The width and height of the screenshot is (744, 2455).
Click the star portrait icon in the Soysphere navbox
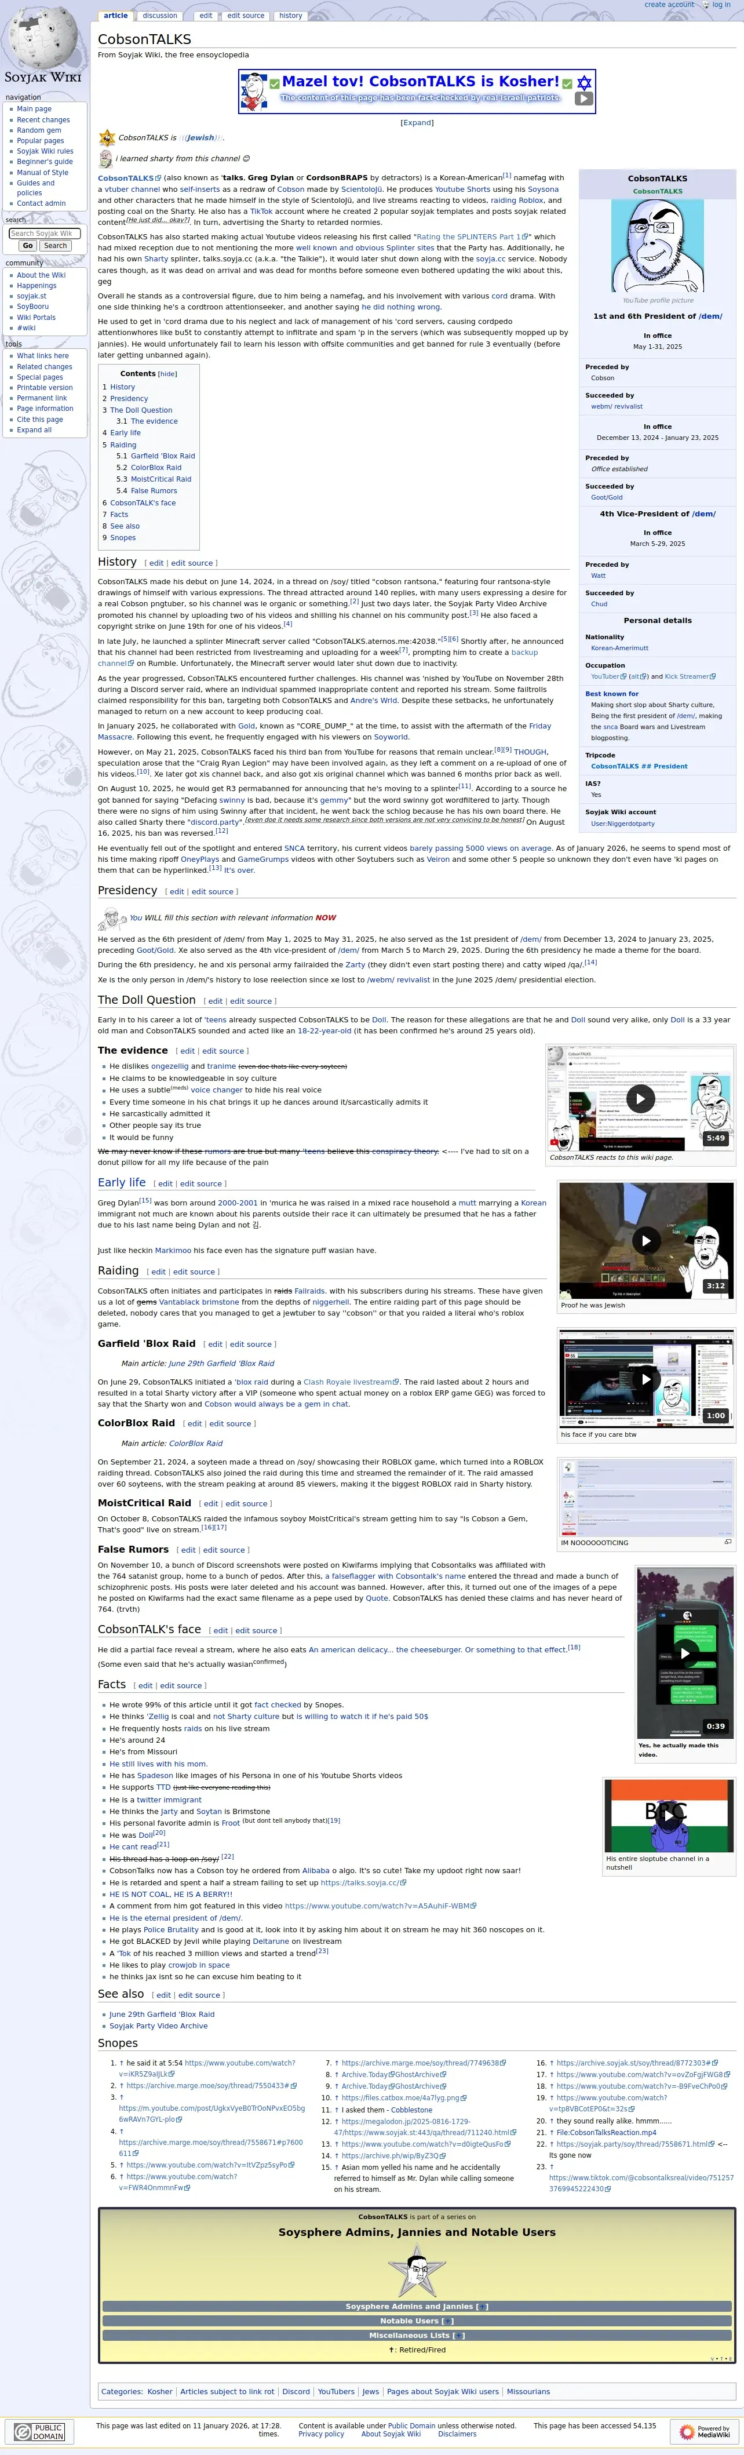coord(416,2270)
